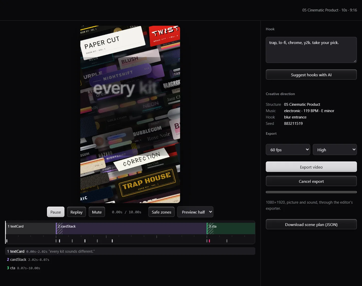The image size is (362, 286).
Task: Click the 05 Cinematic Product structure value
Action: point(302,104)
